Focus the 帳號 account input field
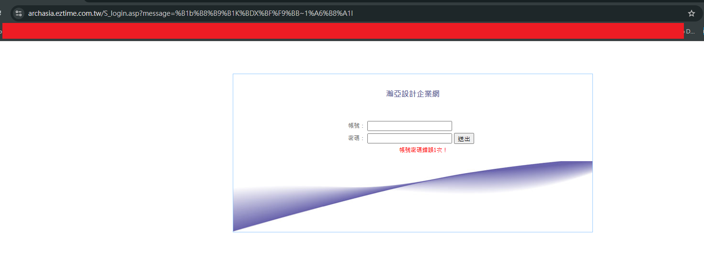The height and width of the screenshot is (273, 704). [x=409, y=126]
